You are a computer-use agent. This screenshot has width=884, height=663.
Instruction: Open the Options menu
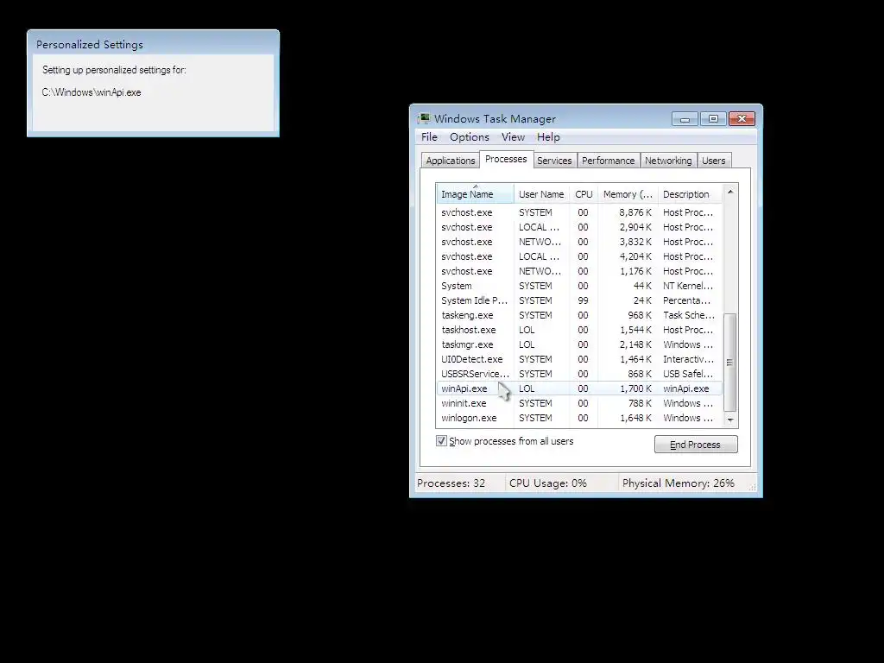(x=469, y=137)
